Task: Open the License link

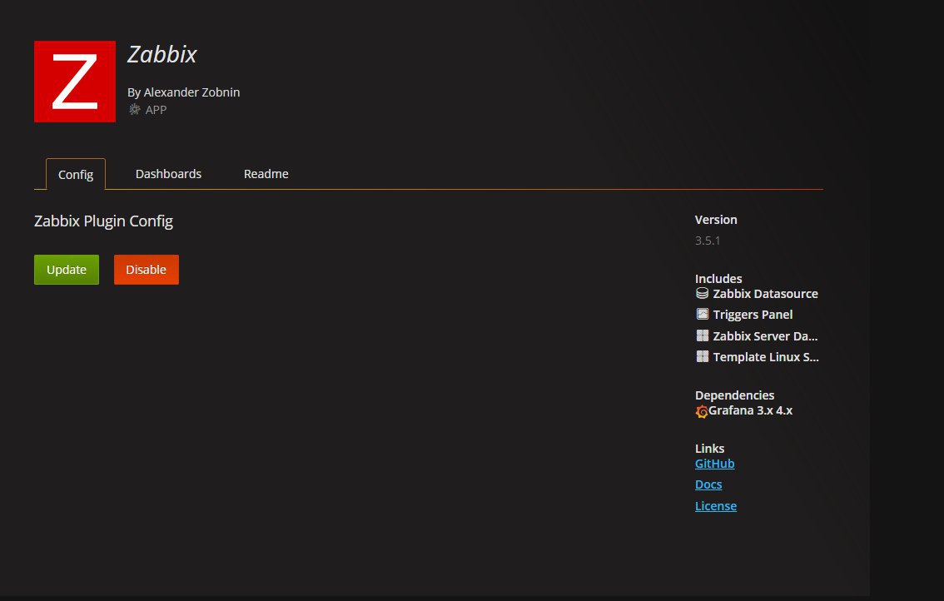Action: (716, 506)
